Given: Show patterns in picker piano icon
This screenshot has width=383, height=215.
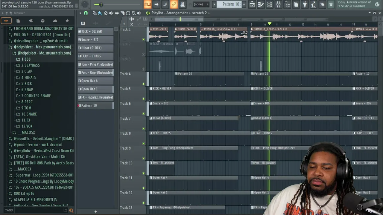Looking at the screenshot, I should tap(83, 23).
